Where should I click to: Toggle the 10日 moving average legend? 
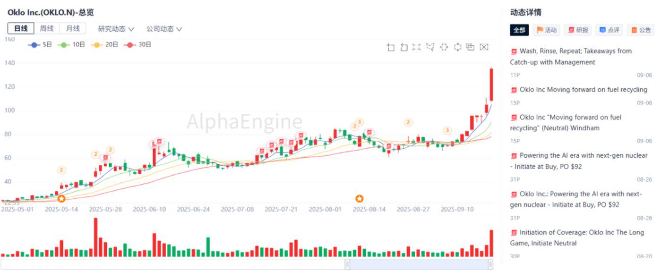72,45
